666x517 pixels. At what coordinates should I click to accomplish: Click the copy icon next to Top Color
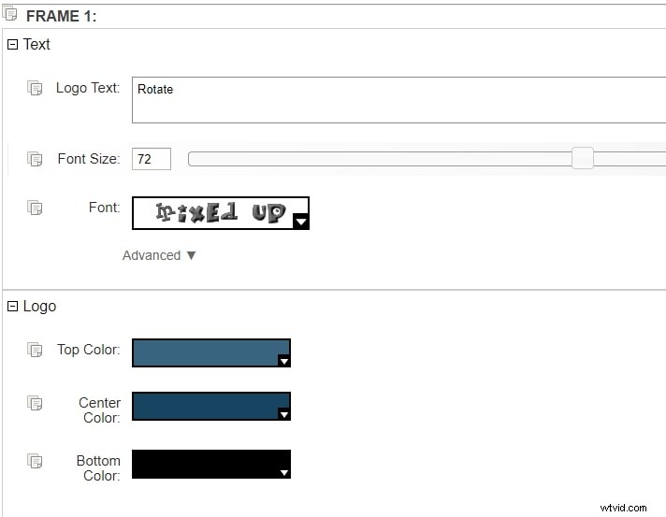coord(35,350)
